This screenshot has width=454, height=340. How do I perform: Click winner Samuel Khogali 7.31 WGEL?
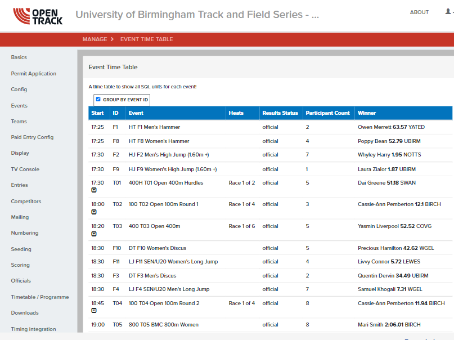390,289
